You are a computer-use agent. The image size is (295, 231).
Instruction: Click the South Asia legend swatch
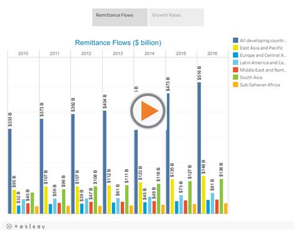[x=235, y=77]
